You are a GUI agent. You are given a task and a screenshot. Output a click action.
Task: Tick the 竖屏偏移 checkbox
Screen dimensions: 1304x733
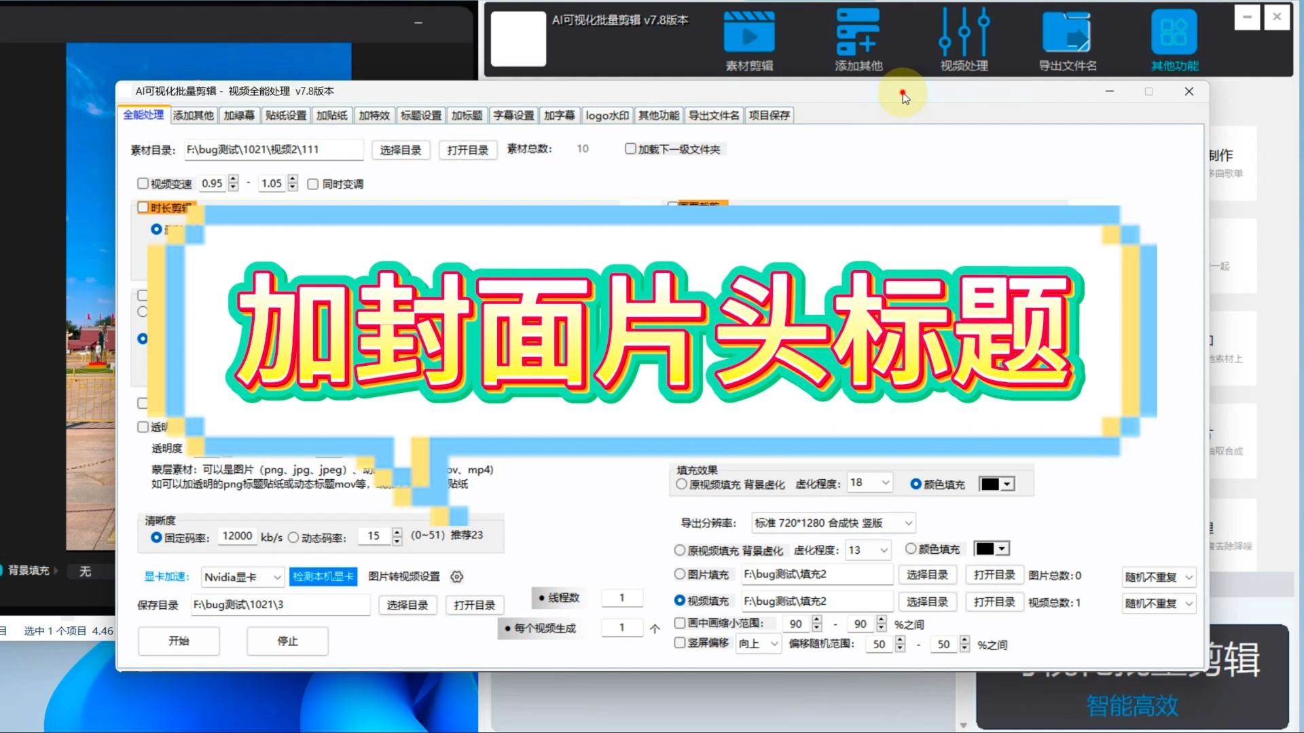[679, 642]
